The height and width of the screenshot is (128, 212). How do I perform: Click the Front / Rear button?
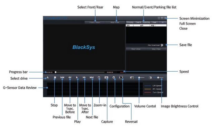(95, 22)
